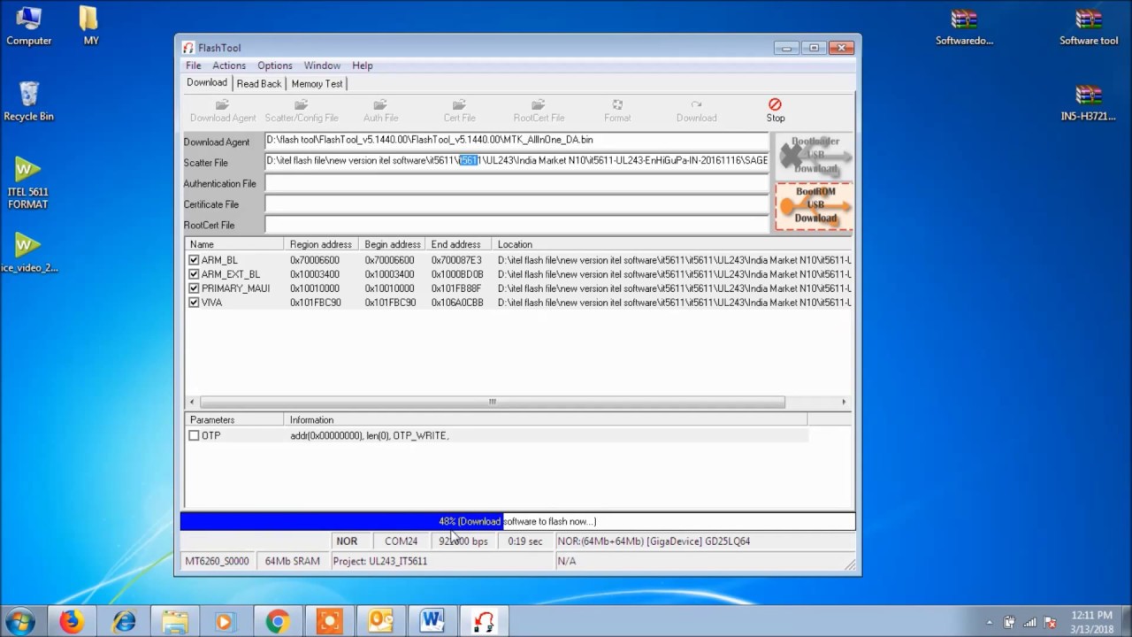Viewport: 1132px width, 637px height.
Task: Click the Scatter File path field
Action: [517, 161]
